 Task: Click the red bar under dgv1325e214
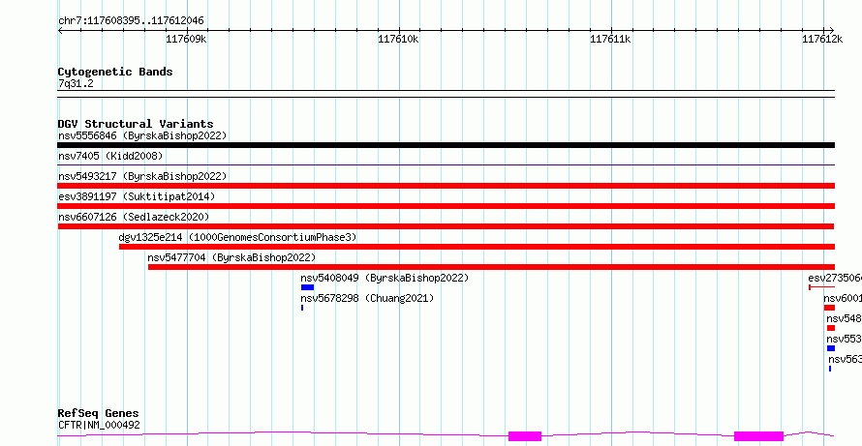click(x=477, y=247)
